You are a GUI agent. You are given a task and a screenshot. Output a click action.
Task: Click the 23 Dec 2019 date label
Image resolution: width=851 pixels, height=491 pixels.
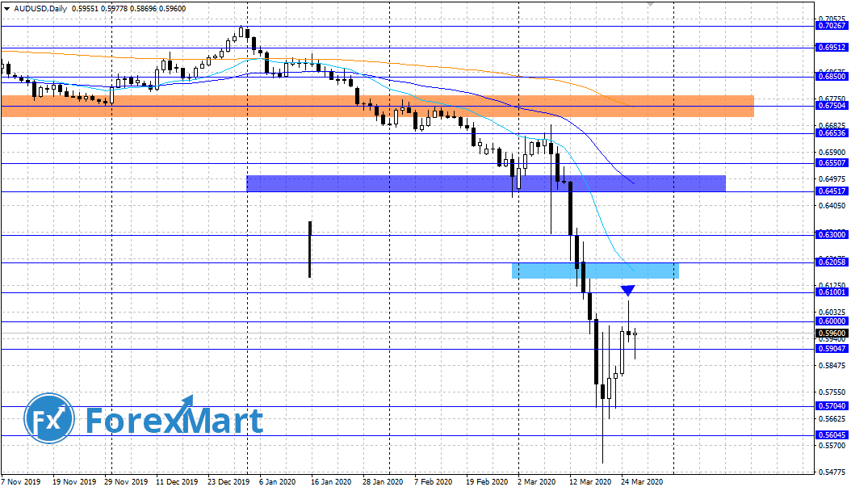coord(228,482)
